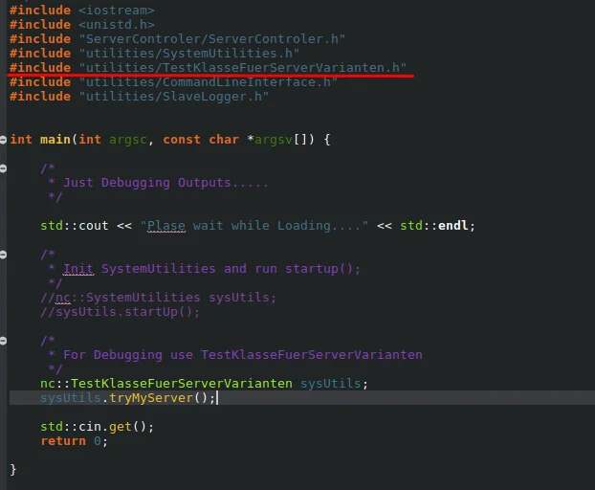Collapse the 'Just Debugging Outputs' comment fold
595x490 pixels.
3,168
